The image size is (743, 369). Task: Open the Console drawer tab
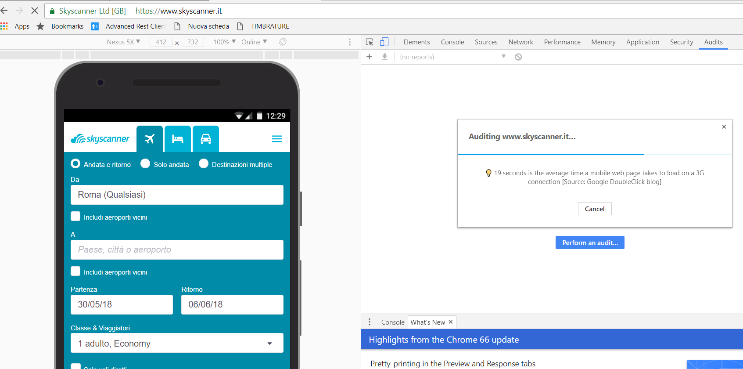click(392, 322)
